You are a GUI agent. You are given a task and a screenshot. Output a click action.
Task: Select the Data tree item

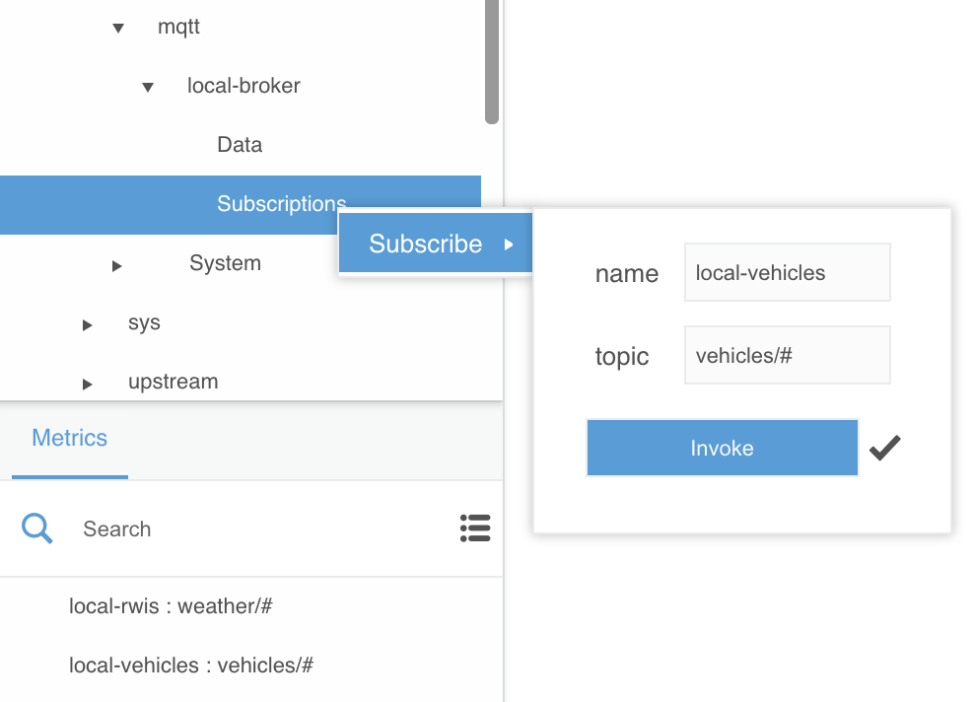tap(240, 145)
